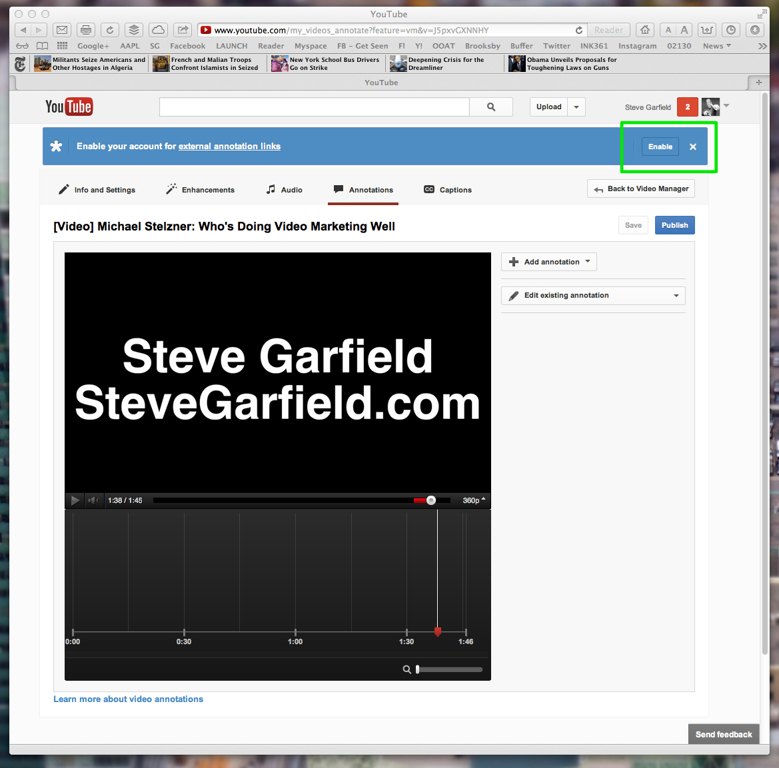Click the YouTube search field
Viewport: 779px width, 768px height.
[314, 107]
